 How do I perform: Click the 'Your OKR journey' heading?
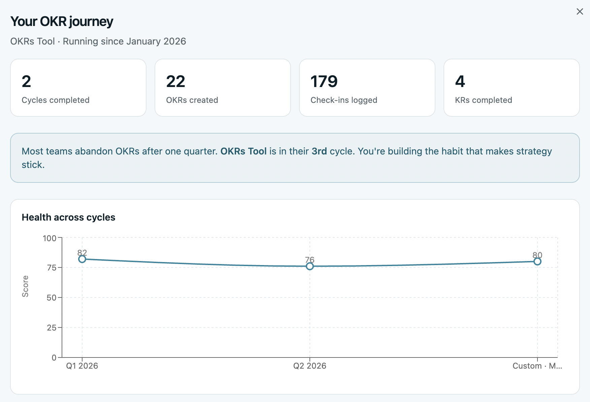click(x=62, y=21)
